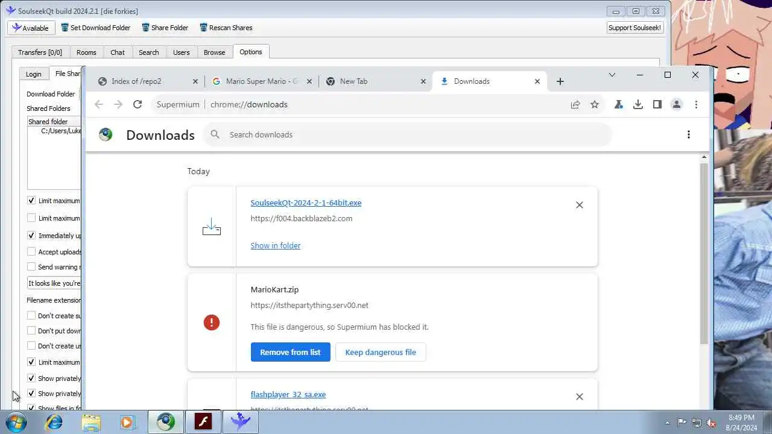Remove SoulseekQt download entry with X
Image resolution: width=772 pixels, height=434 pixels.
coord(580,205)
